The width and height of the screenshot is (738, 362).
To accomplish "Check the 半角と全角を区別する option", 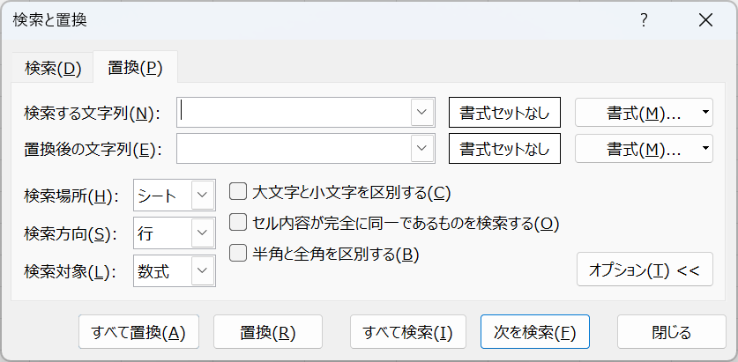I will [237, 254].
